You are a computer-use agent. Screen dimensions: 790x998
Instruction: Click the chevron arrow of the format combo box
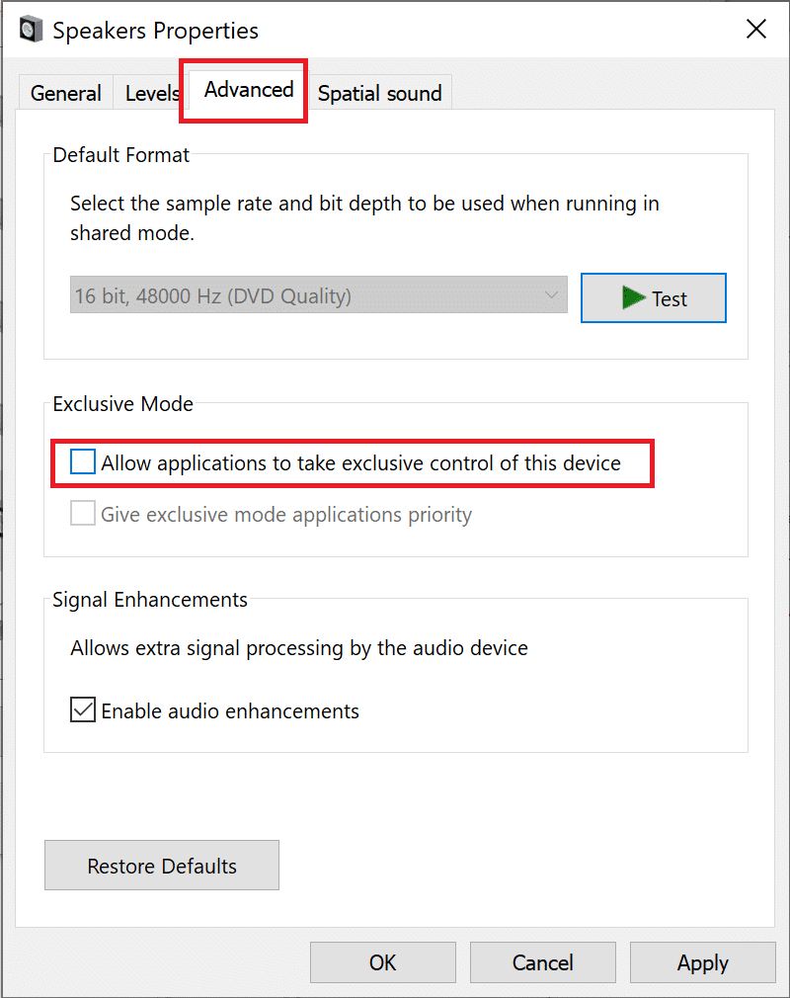tap(551, 296)
